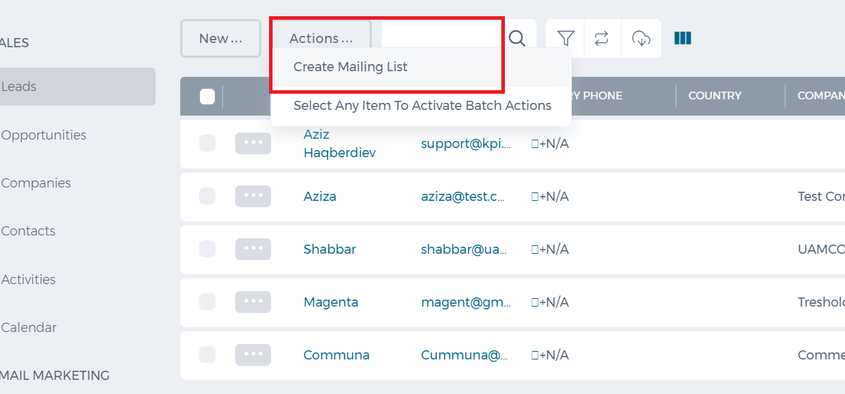Go to Opportunities in the sidebar

coord(44,135)
